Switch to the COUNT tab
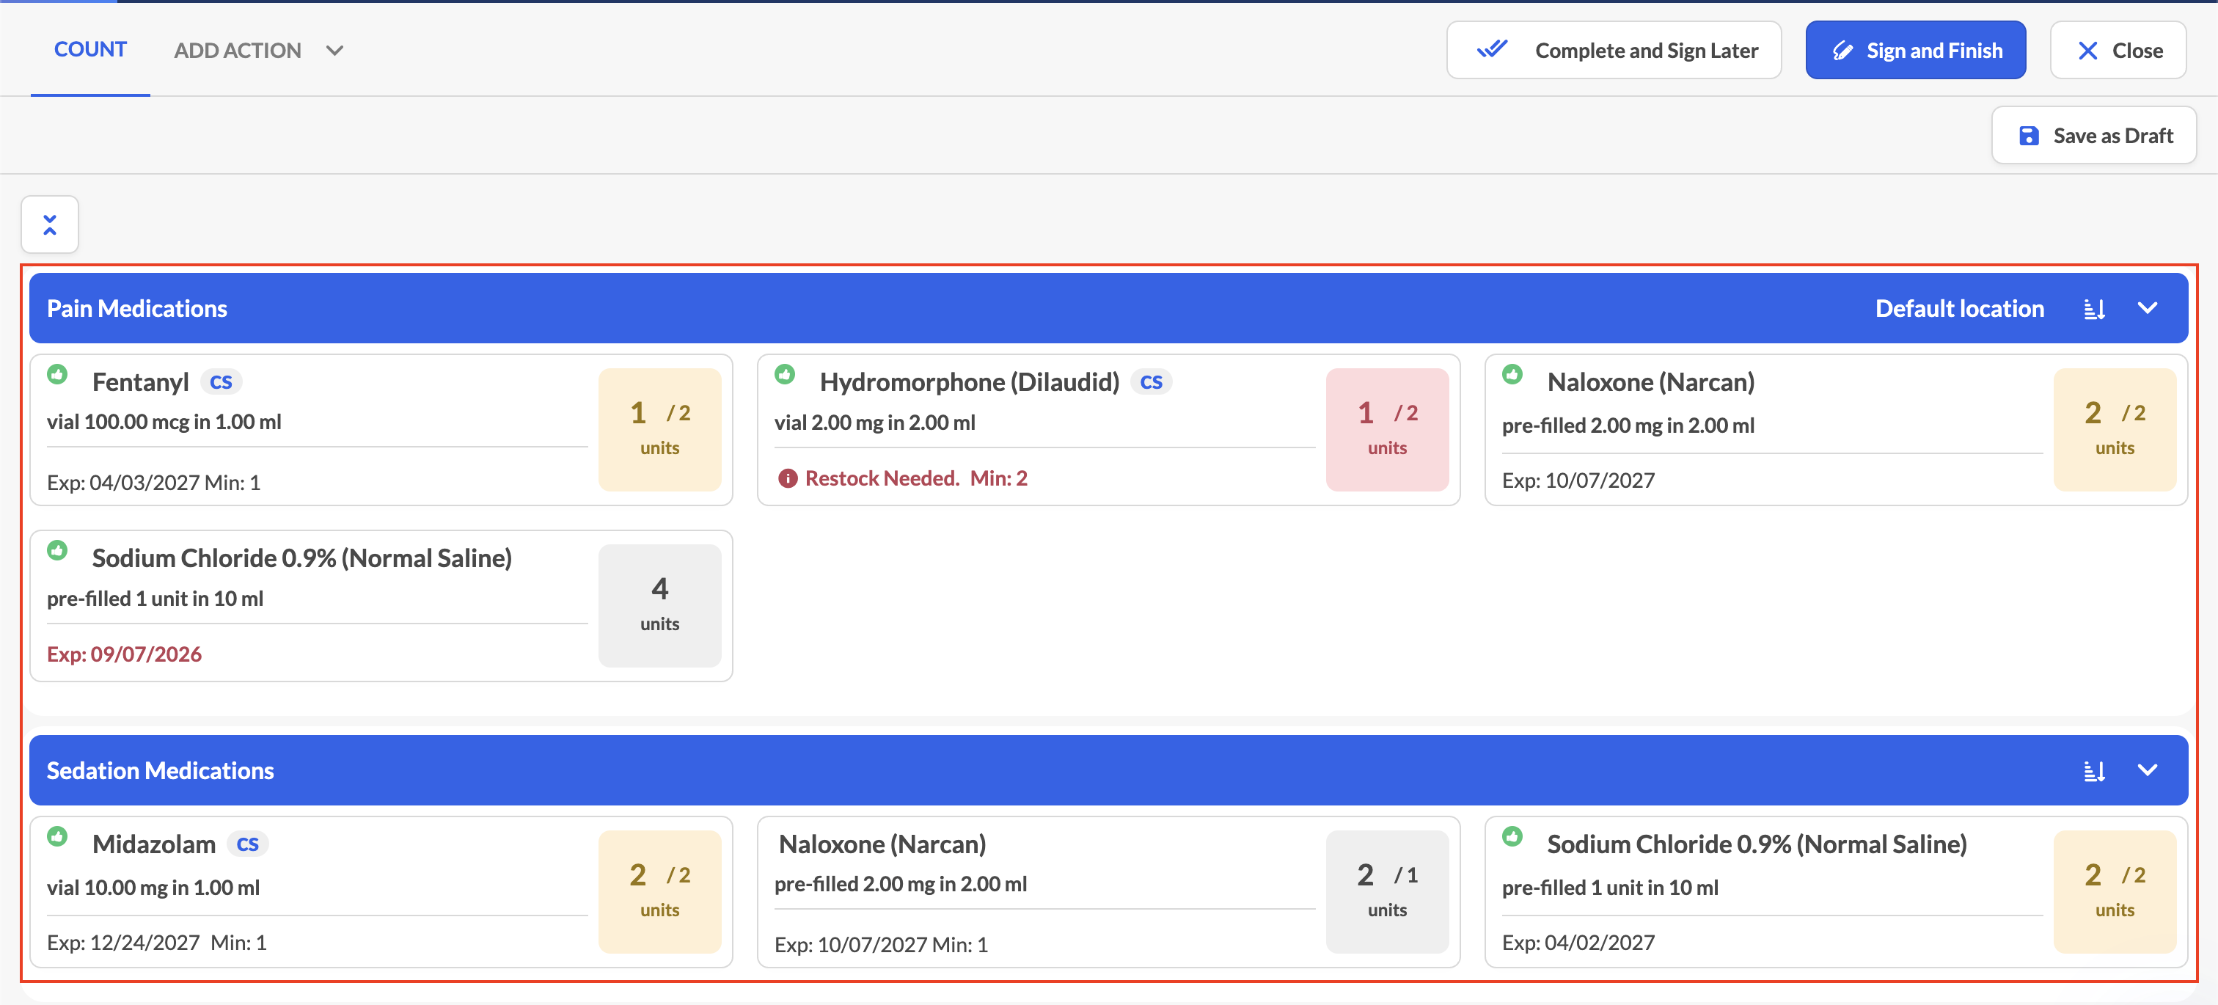Viewport: 2218px width, 1005px height. tap(90, 50)
